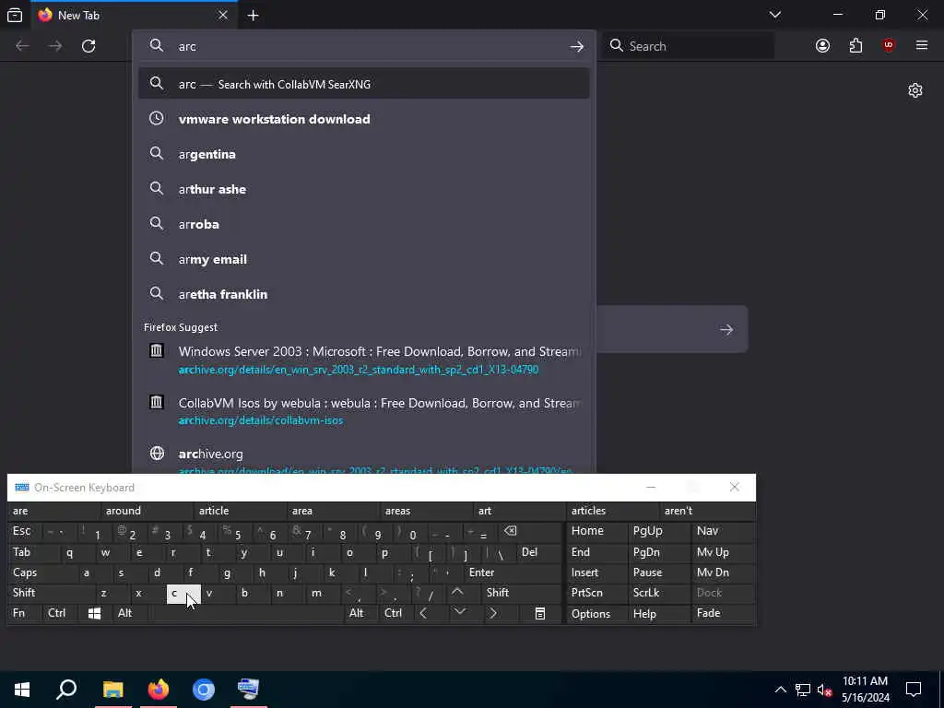This screenshot has width=944, height=708.
Task: Expand the list all tabs chevron
Action: (775, 15)
